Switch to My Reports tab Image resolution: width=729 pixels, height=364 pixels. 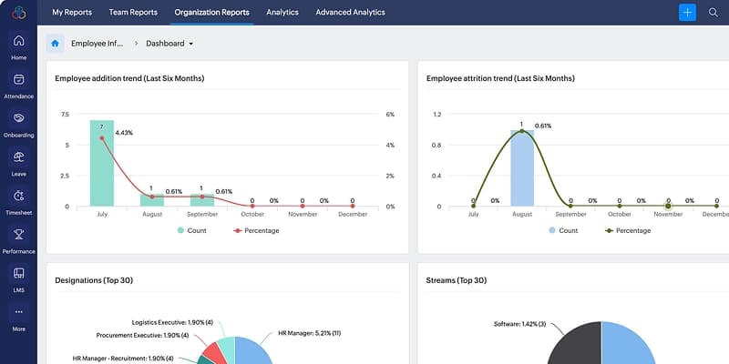[72, 12]
